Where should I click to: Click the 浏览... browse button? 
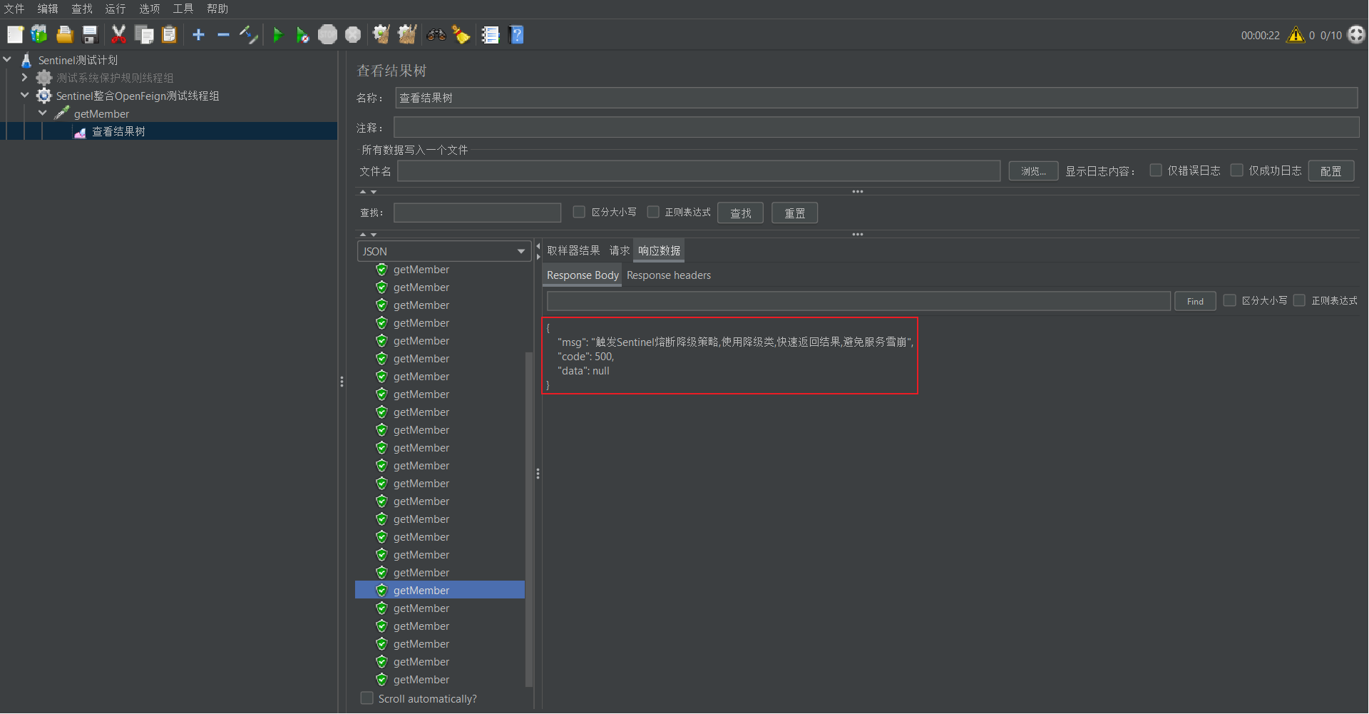click(x=1032, y=171)
